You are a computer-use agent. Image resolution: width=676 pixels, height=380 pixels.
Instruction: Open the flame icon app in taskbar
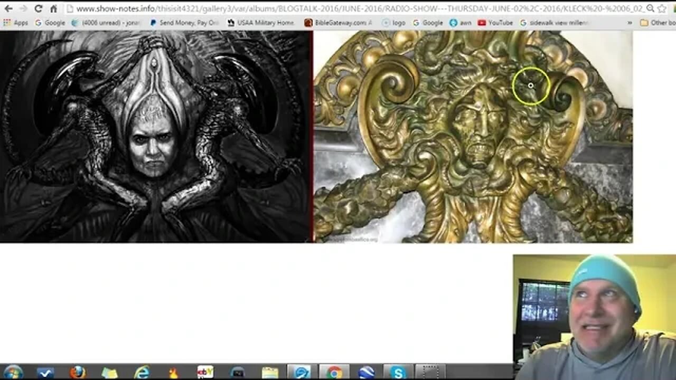[x=173, y=372]
